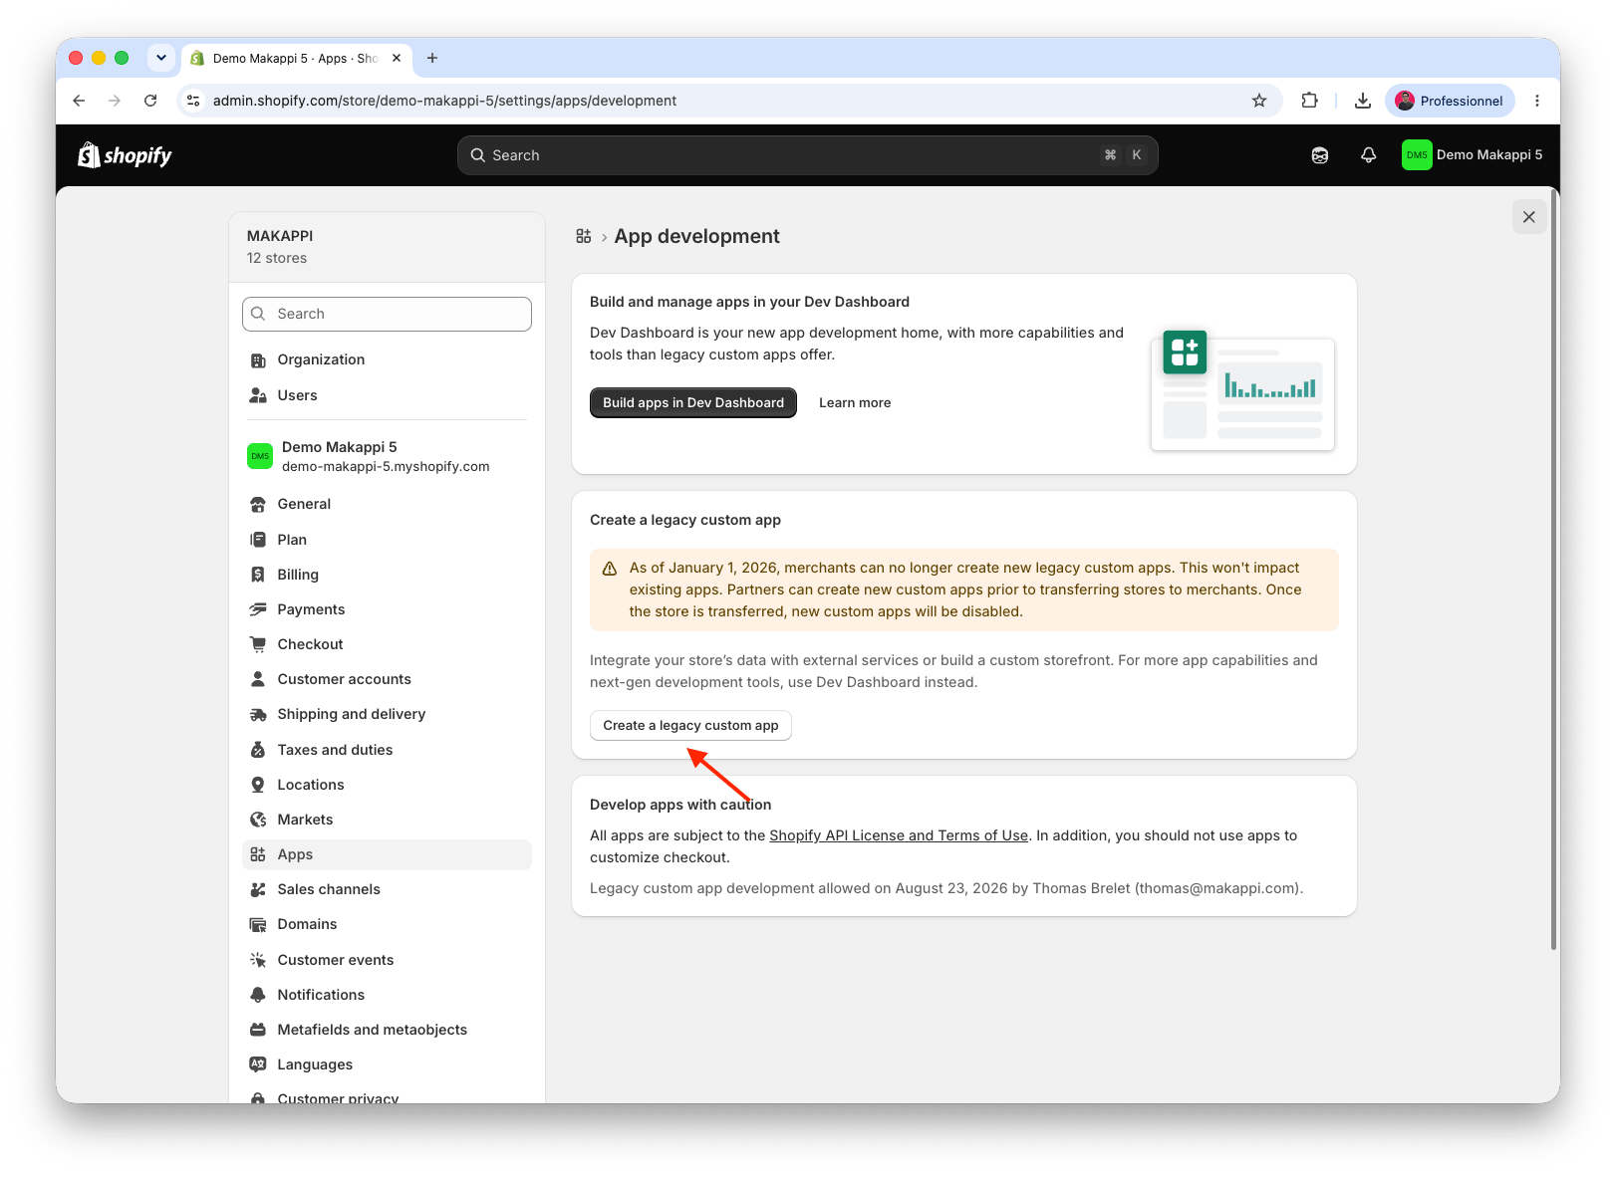
Task: Open Organization settings
Action: pyautogui.click(x=387, y=359)
